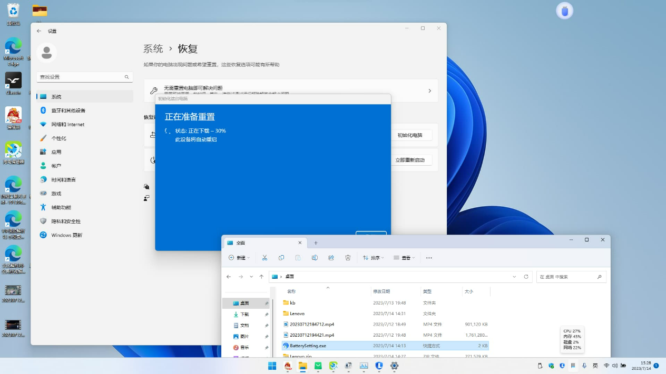Open the 排序 sort dropdown
The width and height of the screenshot is (666, 374).
pyautogui.click(x=374, y=258)
